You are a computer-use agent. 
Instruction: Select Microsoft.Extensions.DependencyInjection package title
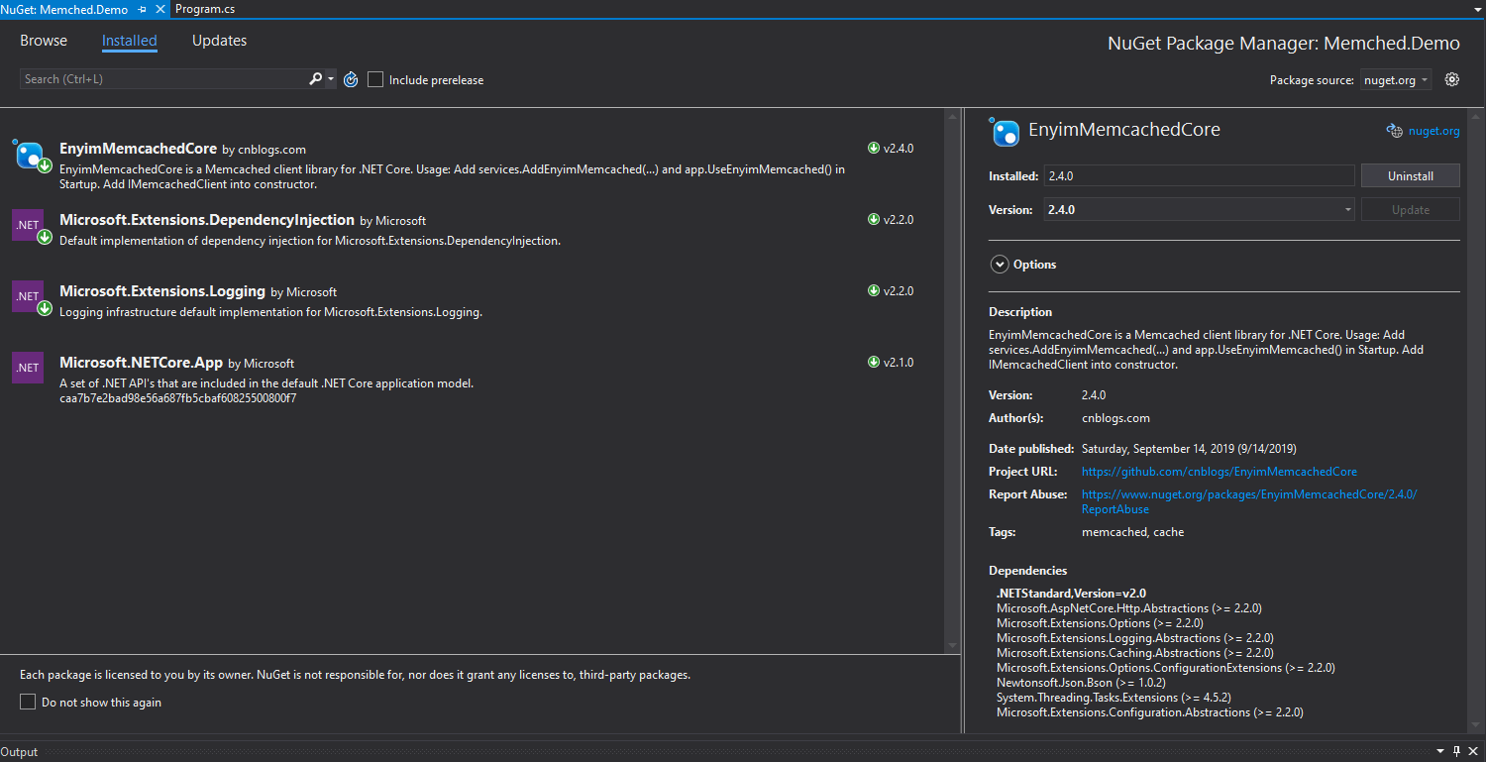[207, 220]
